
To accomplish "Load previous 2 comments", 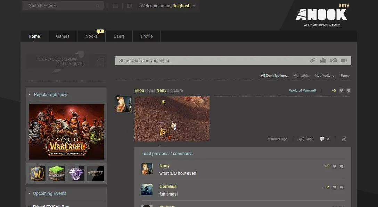I will point(167,154).
